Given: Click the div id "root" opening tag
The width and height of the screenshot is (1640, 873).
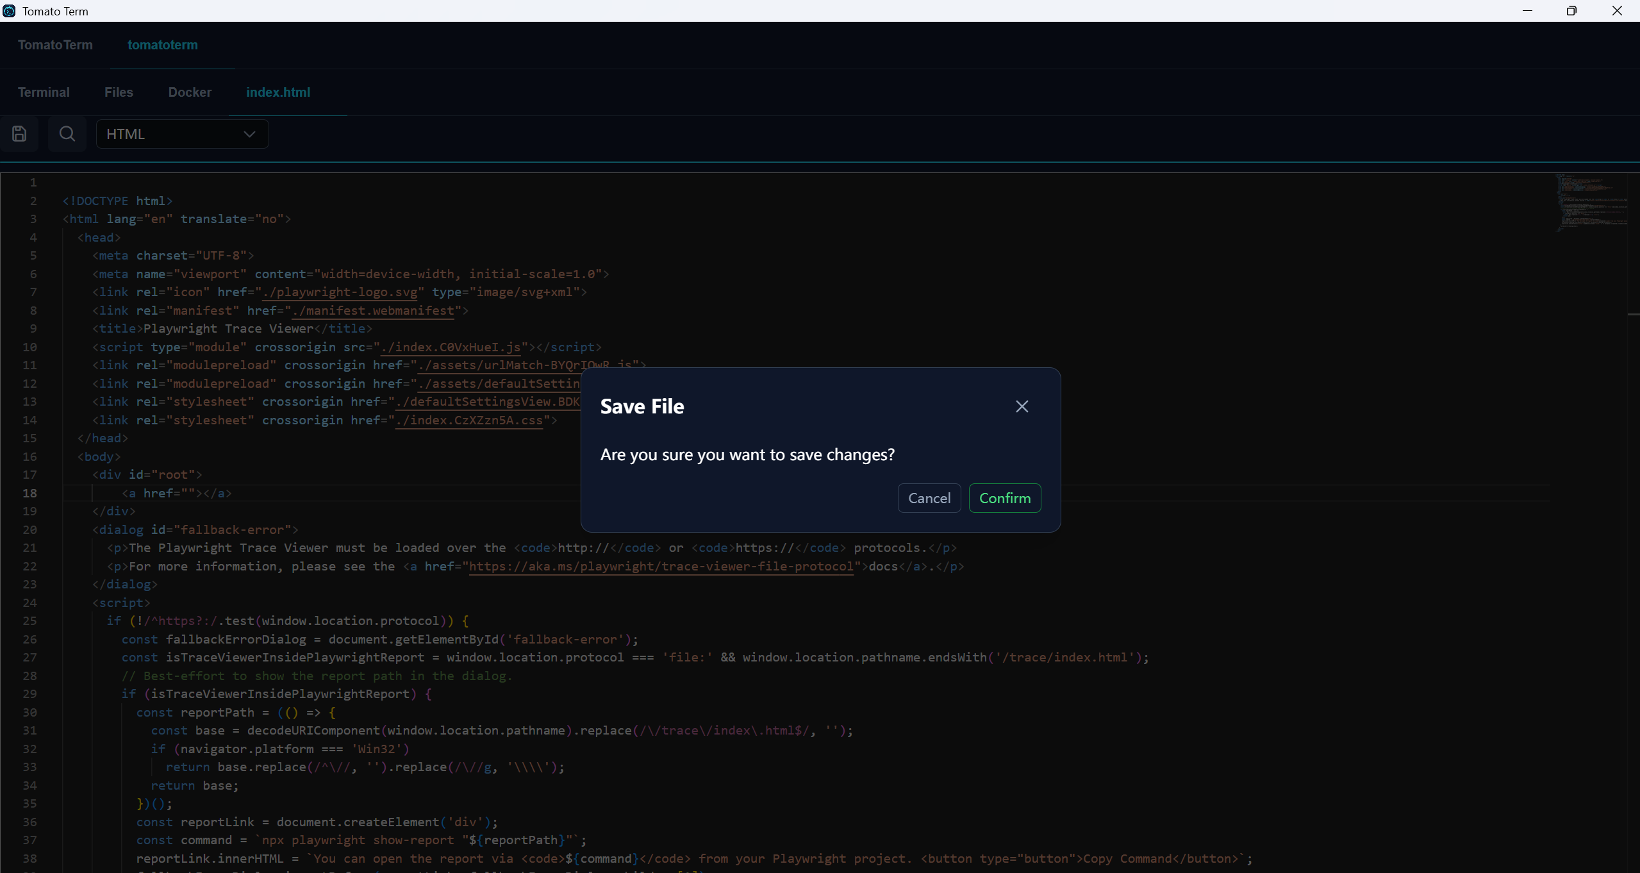Looking at the screenshot, I should tap(147, 474).
